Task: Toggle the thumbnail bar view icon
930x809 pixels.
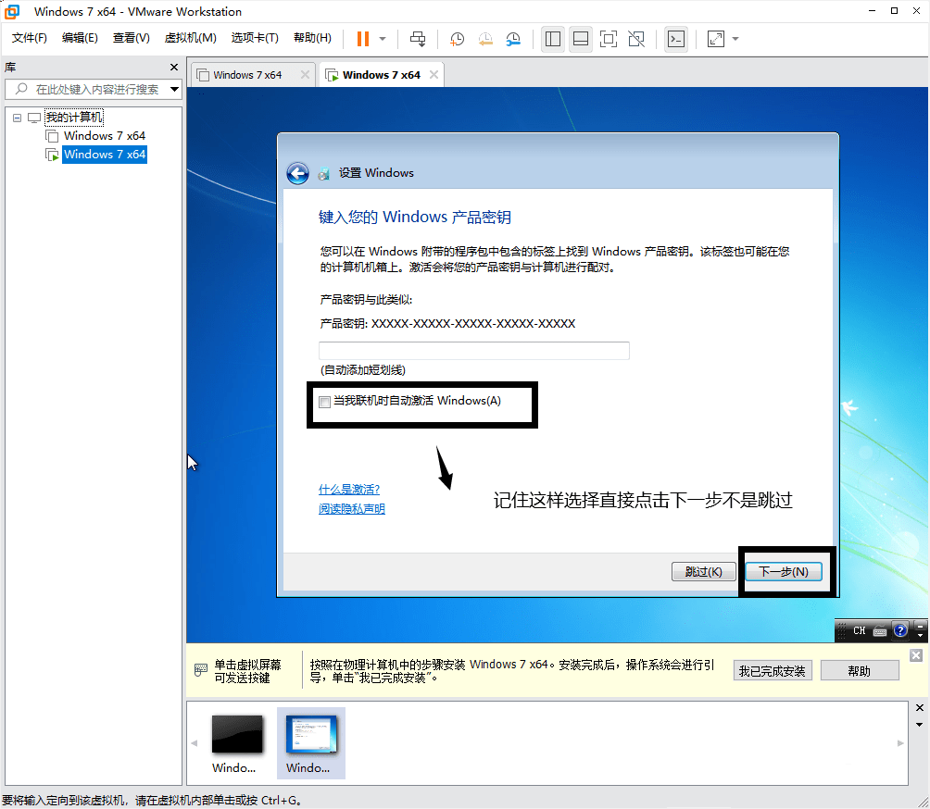Action: 581,39
